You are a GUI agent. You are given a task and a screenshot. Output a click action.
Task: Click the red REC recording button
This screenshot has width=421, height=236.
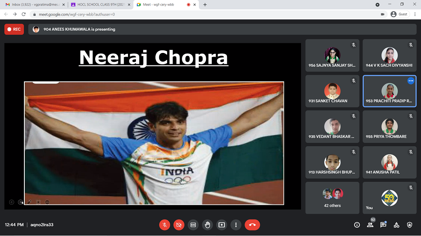(14, 29)
